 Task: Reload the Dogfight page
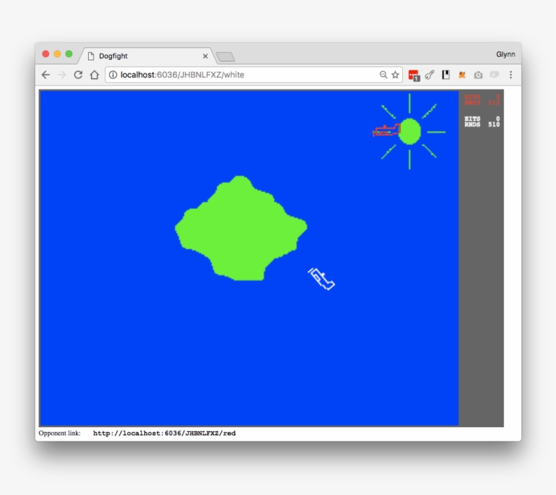coord(78,75)
